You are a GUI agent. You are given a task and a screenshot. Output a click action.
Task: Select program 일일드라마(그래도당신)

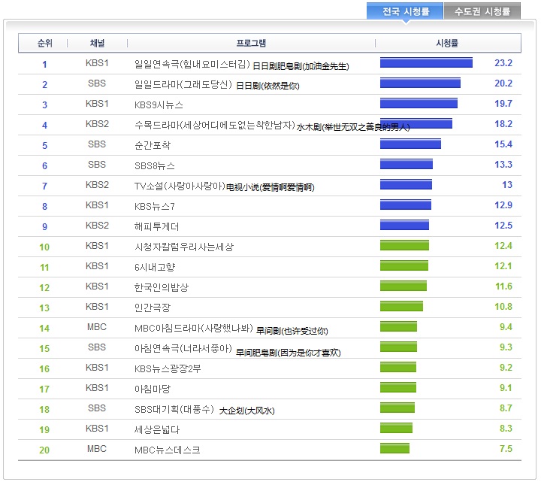[x=183, y=84]
